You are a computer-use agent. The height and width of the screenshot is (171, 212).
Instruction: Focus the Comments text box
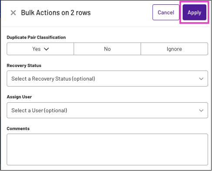click(x=107, y=149)
